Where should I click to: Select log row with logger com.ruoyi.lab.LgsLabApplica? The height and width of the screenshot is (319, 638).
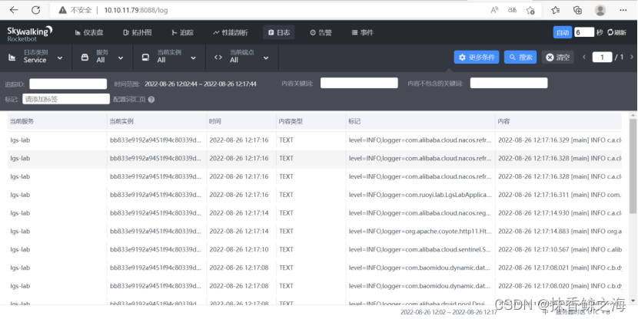[x=314, y=195]
